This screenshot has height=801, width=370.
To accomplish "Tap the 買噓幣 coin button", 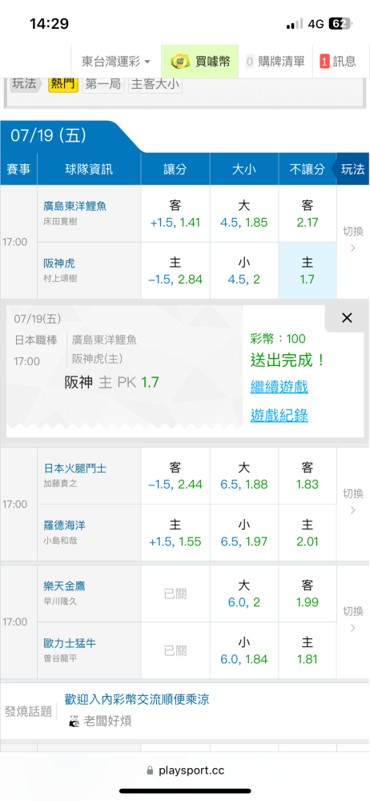I will click(x=200, y=62).
